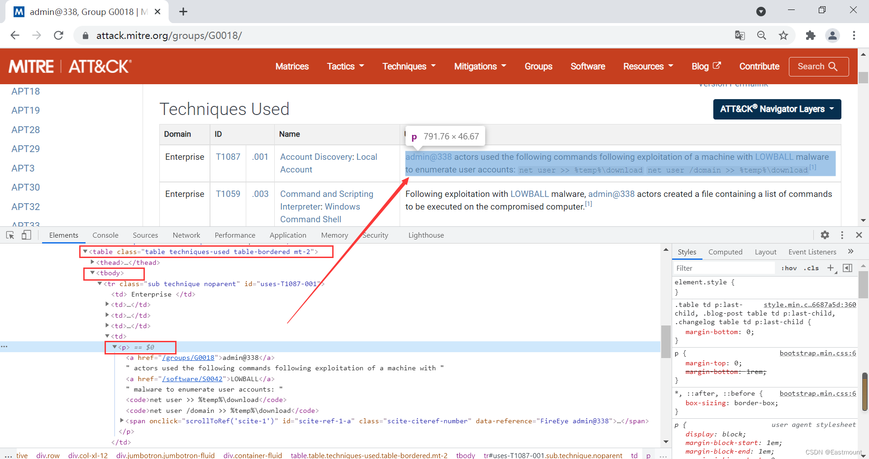The height and width of the screenshot is (459, 869).
Task: Open the Techniques dropdown menu
Action: coord(409,67)
